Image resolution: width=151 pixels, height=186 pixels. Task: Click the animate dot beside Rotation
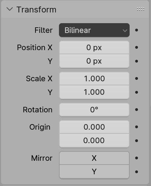pos(137,110)
